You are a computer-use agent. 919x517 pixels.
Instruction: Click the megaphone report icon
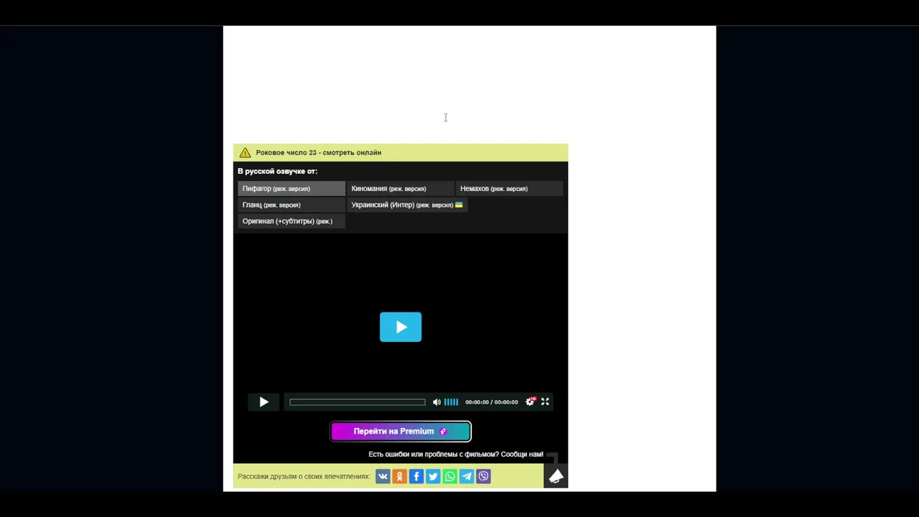click(x=556, y=476)
